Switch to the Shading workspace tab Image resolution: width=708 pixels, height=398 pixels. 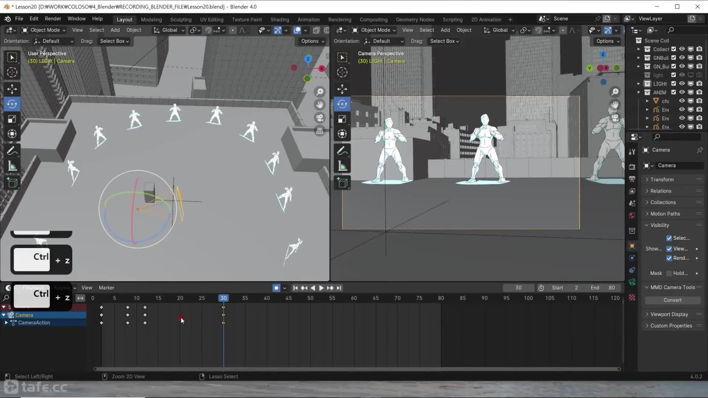pyautogui.click(x=280, y=20)
